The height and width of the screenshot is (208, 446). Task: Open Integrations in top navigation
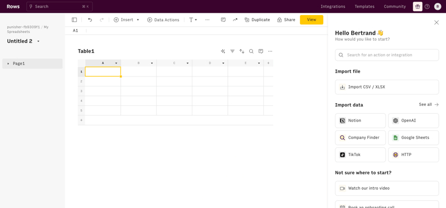[x=333, y=7]
